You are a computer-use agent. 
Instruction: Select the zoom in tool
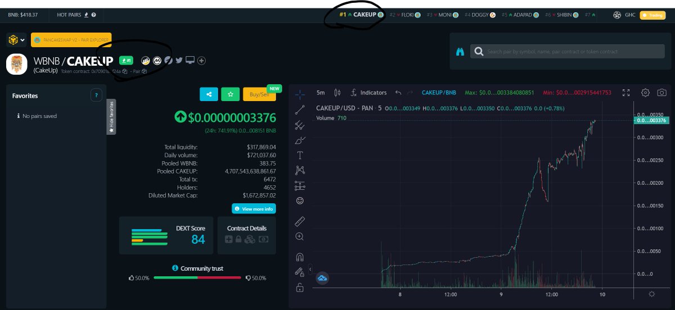300,236
